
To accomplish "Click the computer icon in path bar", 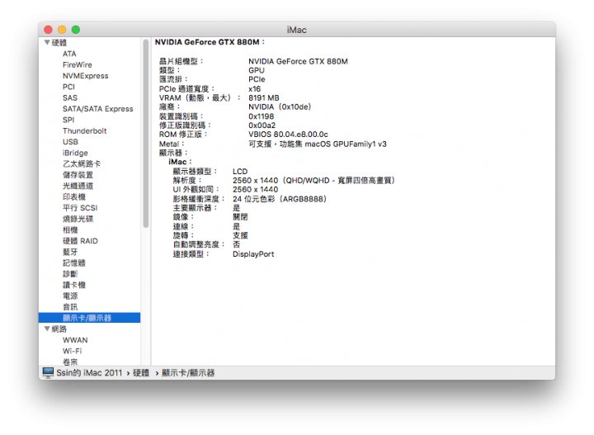I will click(x=48, y=372).
